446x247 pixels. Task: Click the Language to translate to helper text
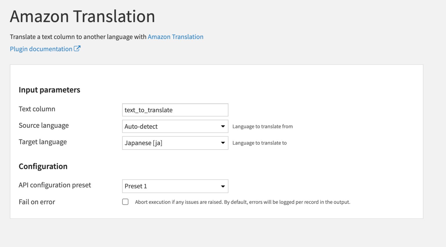coord(259,143)
